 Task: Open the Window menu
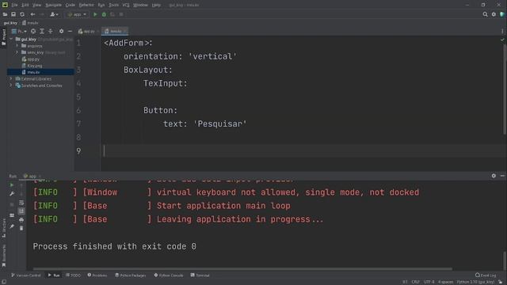[140, 5]
